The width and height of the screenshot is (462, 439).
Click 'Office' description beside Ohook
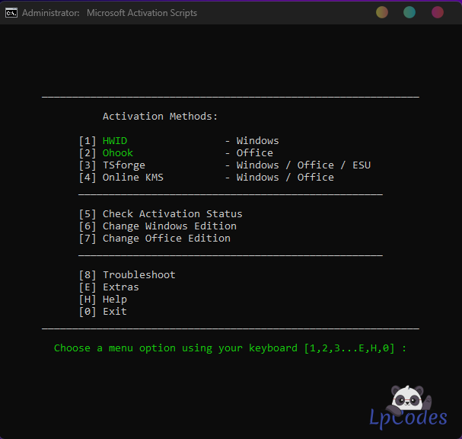[x=254, y=153]
